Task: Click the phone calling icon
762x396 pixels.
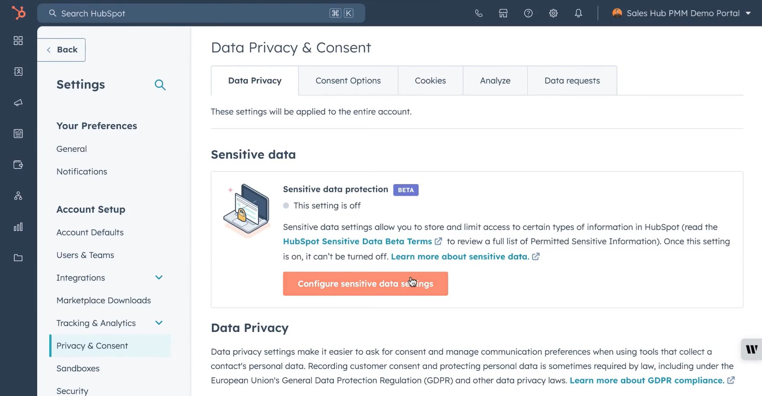Action: [x=478, y=13]
